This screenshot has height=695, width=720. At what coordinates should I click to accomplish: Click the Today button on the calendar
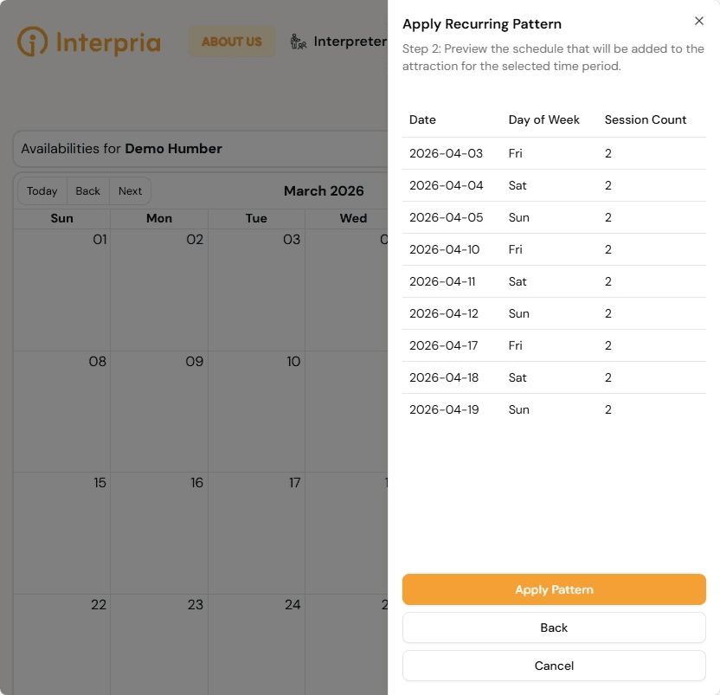[41, 190]
